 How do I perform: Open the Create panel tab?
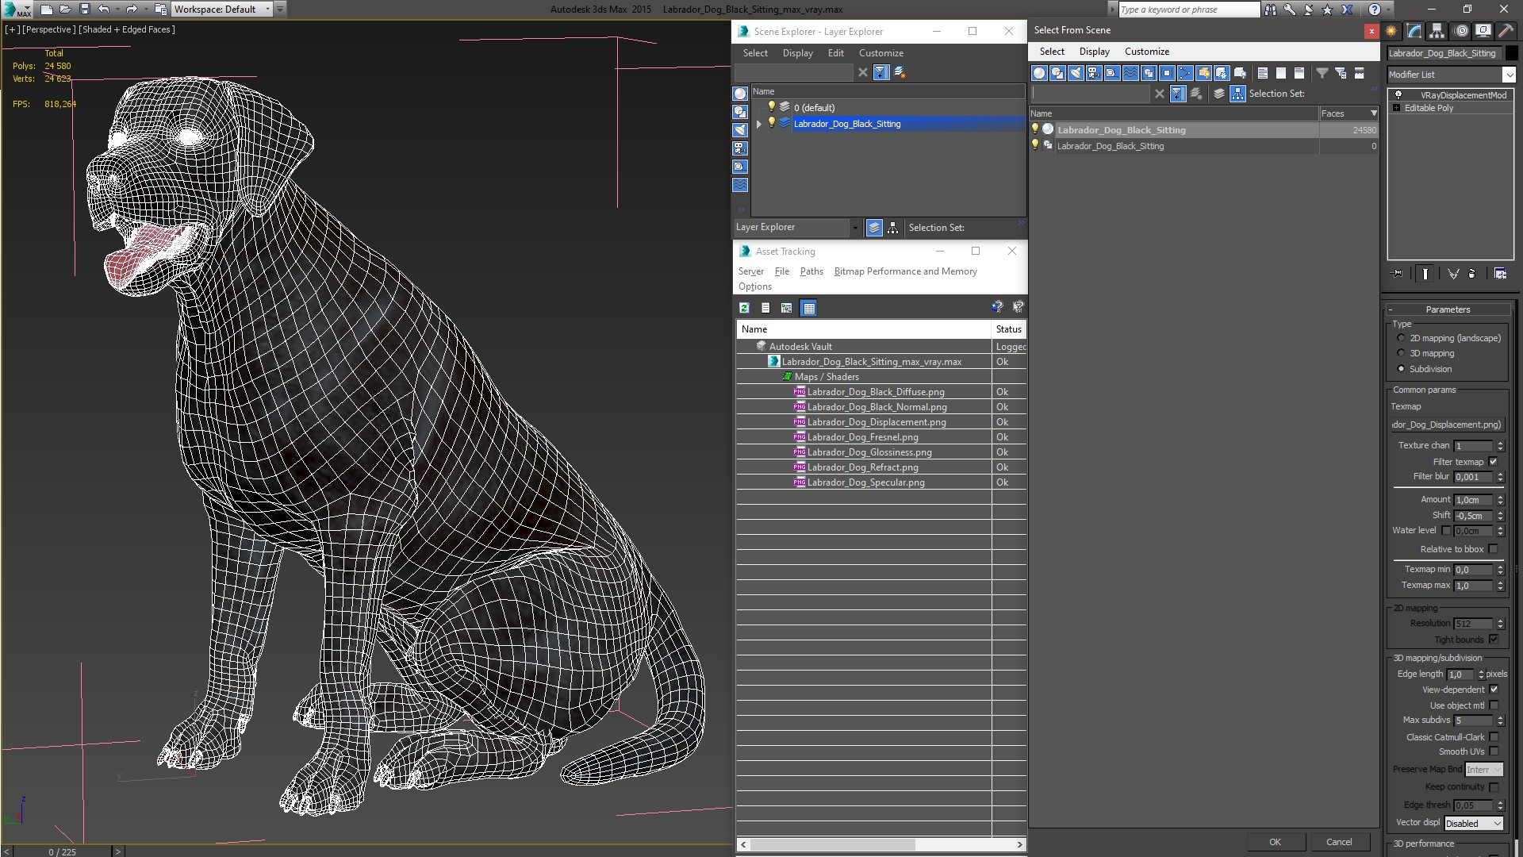point(1391,31)
